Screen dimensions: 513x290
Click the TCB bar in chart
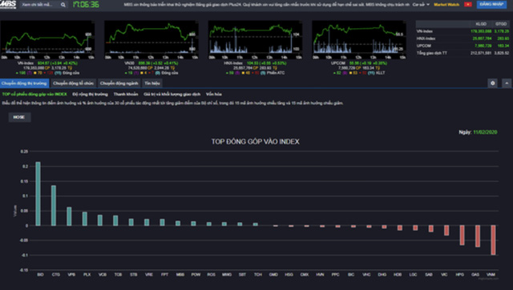coord(115,220)
